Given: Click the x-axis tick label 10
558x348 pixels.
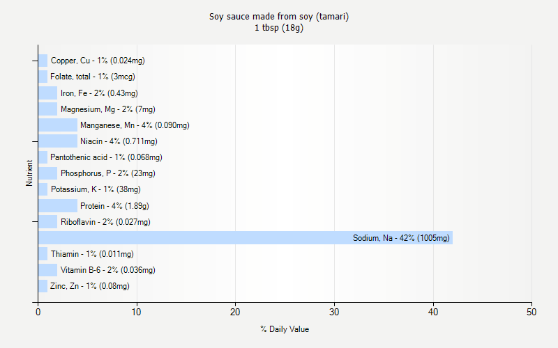Looking at the screenshot, I should tap(137, 312).
